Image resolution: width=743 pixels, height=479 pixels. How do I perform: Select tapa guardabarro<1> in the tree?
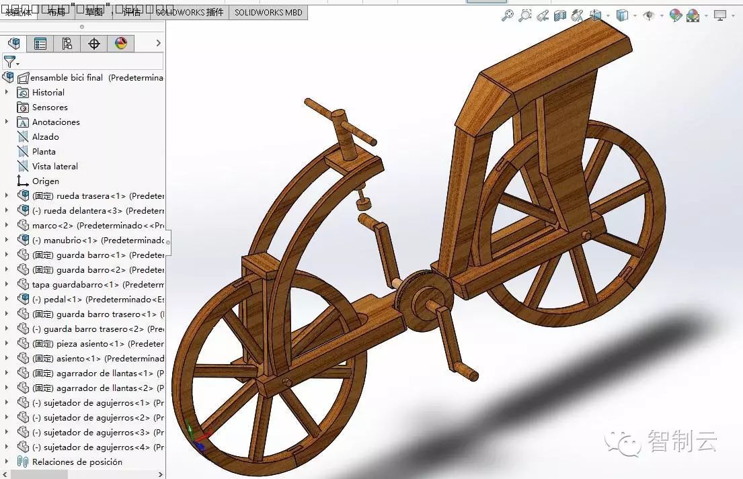coord(97,284)
